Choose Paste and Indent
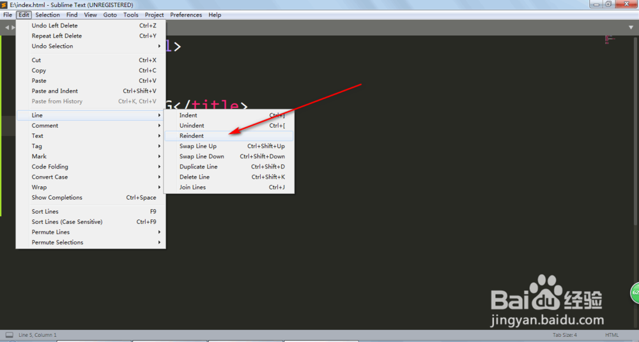The width and height of the screenshot is (639, 342). coord(91,91)
